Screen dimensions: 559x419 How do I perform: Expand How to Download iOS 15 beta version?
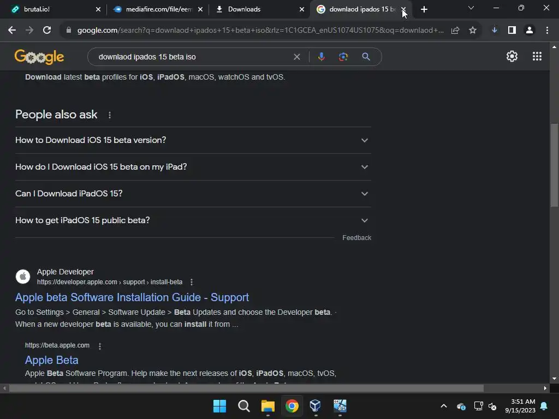(193, 140)
